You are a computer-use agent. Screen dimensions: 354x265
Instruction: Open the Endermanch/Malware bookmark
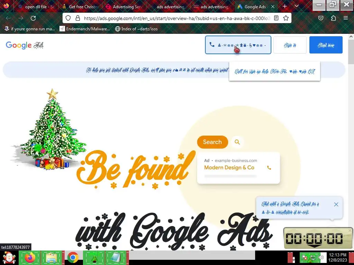(x=85, y=29)
